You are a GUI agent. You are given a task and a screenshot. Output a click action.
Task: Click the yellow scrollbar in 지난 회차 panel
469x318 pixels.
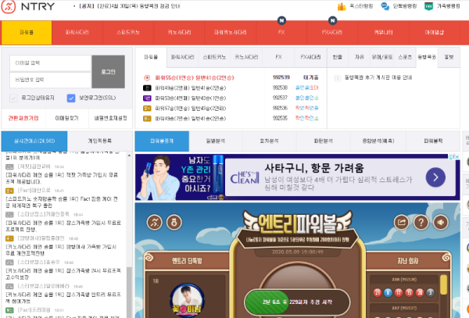click(444, 286)
